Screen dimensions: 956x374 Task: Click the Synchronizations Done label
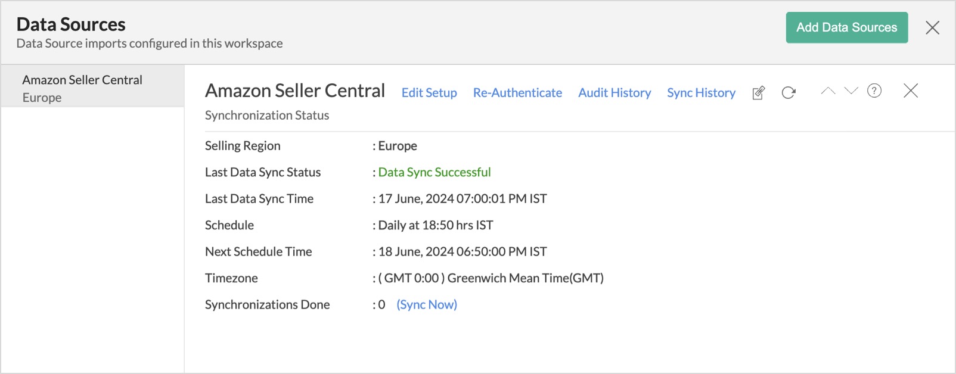pos(268,304)
